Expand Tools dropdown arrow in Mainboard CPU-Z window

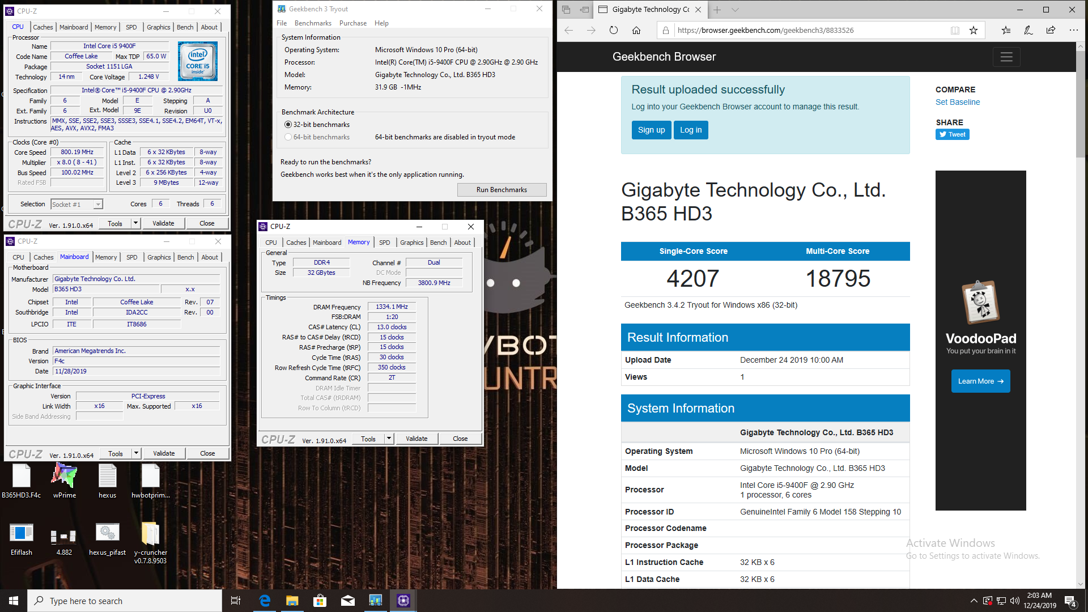coord(136,453)
